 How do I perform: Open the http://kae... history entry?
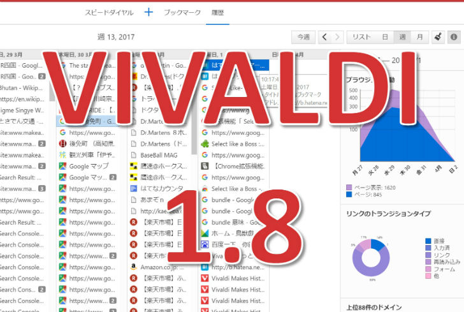click(x=160, y=211)
